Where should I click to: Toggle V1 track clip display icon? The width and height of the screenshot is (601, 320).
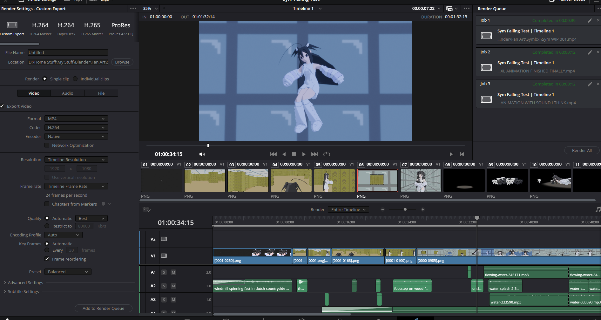pyautogui.click(x=164, y=256)
